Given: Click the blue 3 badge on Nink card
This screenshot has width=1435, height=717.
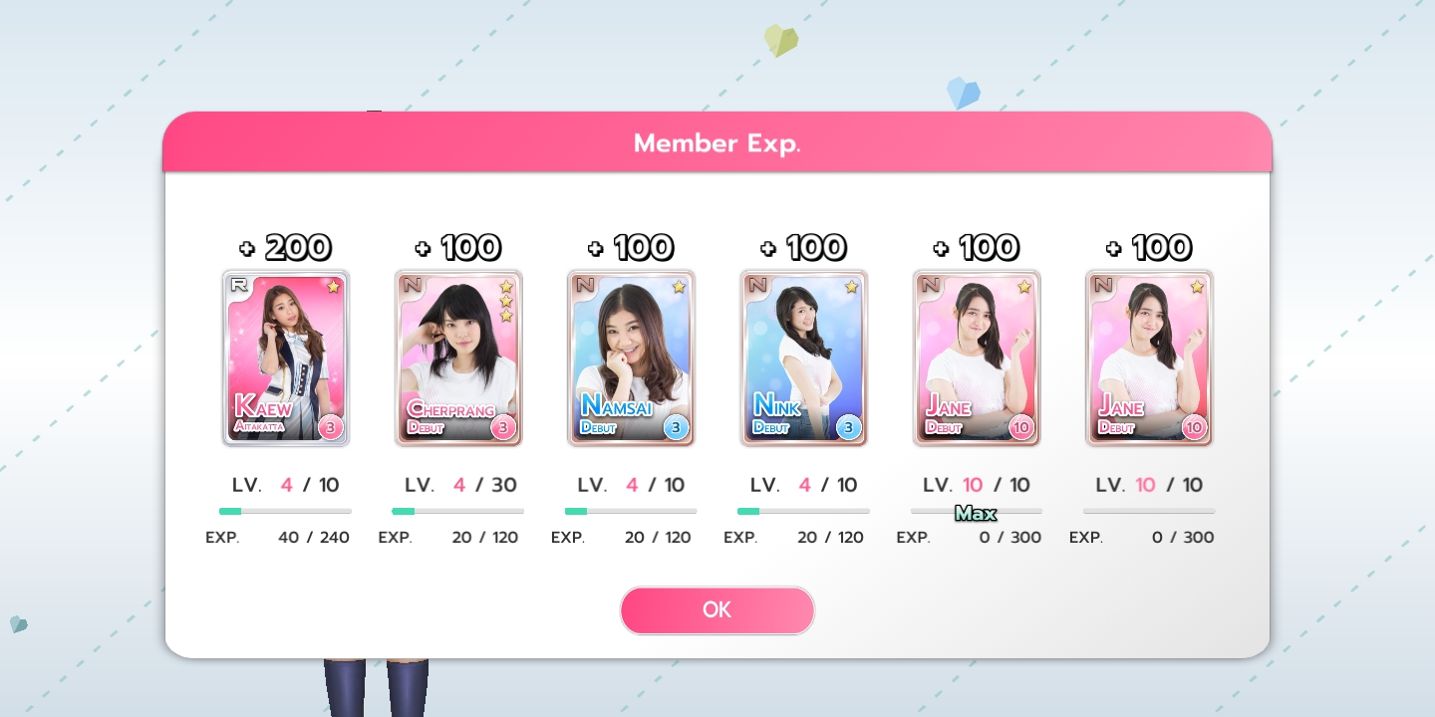Looking at the screenshot, I should point(849,428).
